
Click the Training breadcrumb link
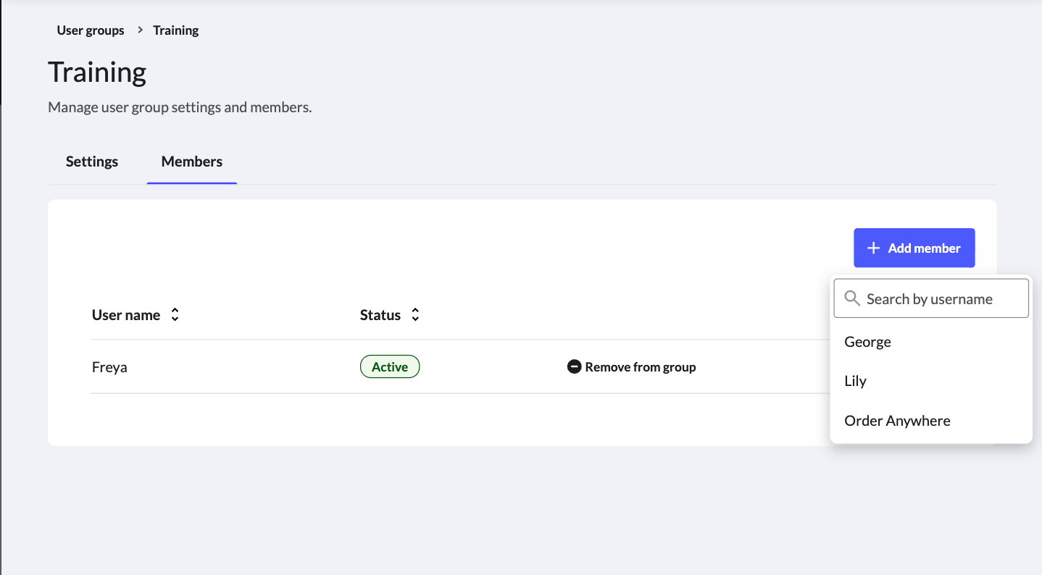[175, 30]
